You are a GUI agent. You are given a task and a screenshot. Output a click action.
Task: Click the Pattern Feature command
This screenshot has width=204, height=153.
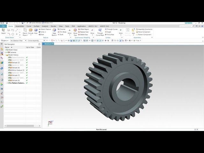(x=45, y=29)
